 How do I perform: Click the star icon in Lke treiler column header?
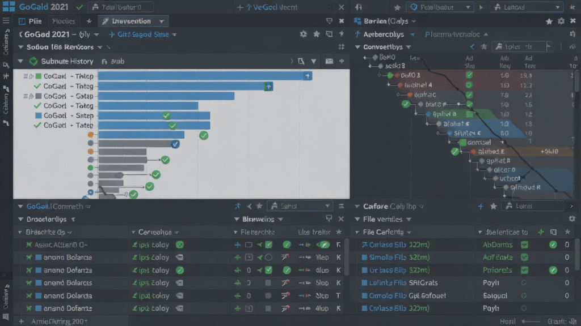339,232
